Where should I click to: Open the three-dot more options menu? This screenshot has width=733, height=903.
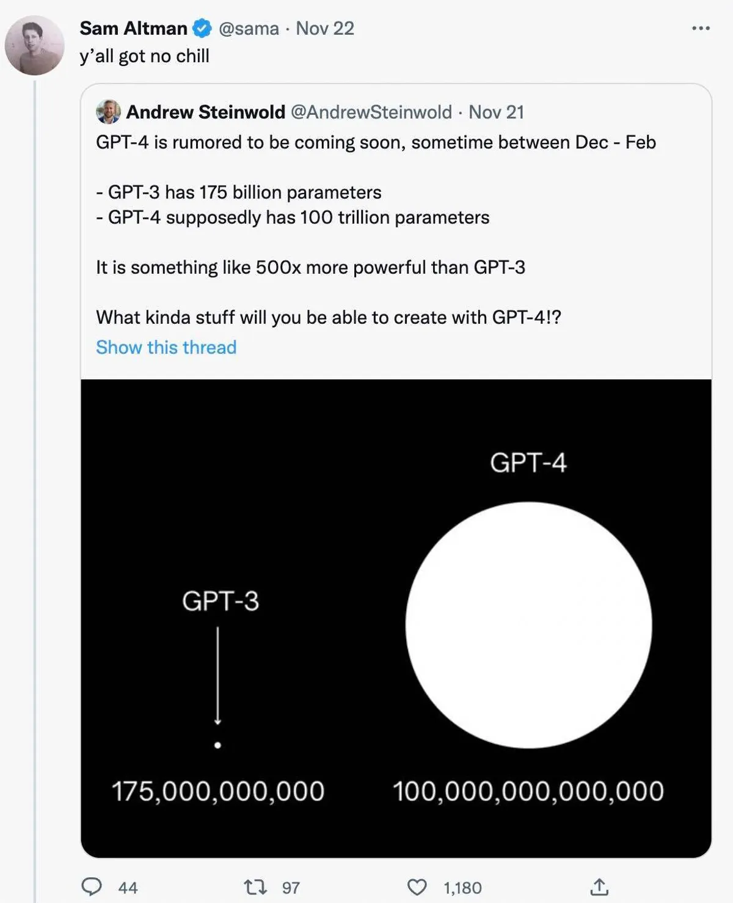(x=701, y=28)
